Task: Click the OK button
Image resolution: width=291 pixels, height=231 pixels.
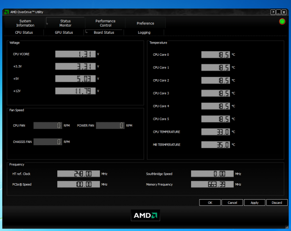Action: click(210, 202)
